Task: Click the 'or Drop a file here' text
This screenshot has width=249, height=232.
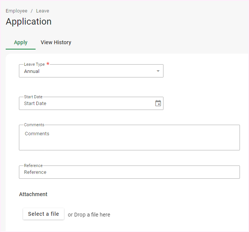Action: pyautogui.click(x=89, y=215)
